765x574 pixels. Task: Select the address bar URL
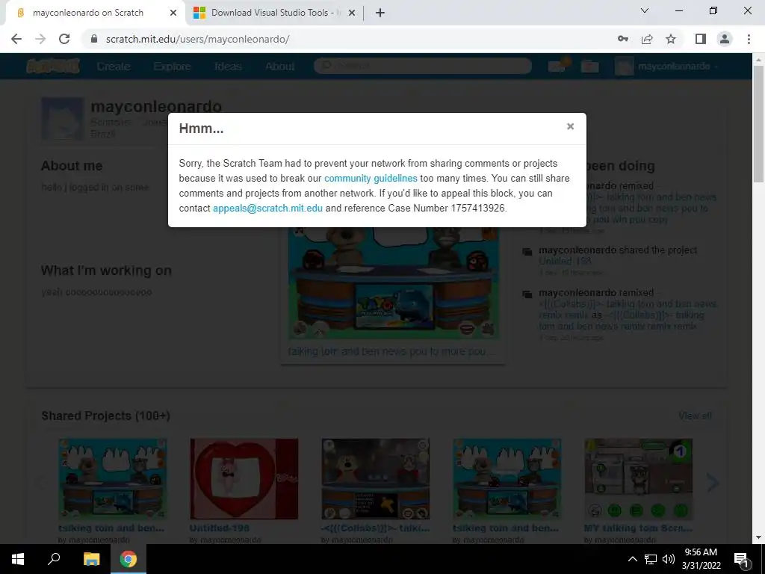pos(197,39)
